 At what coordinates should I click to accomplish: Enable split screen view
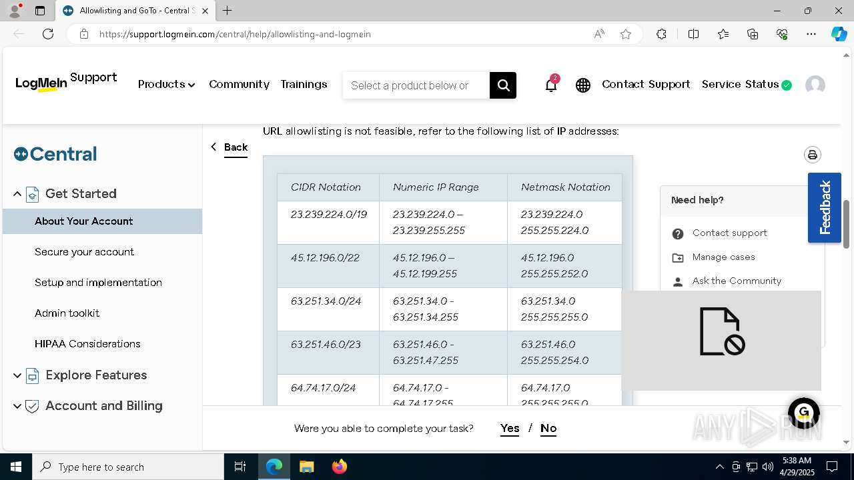pyautogui.click(x=693, y=34)
